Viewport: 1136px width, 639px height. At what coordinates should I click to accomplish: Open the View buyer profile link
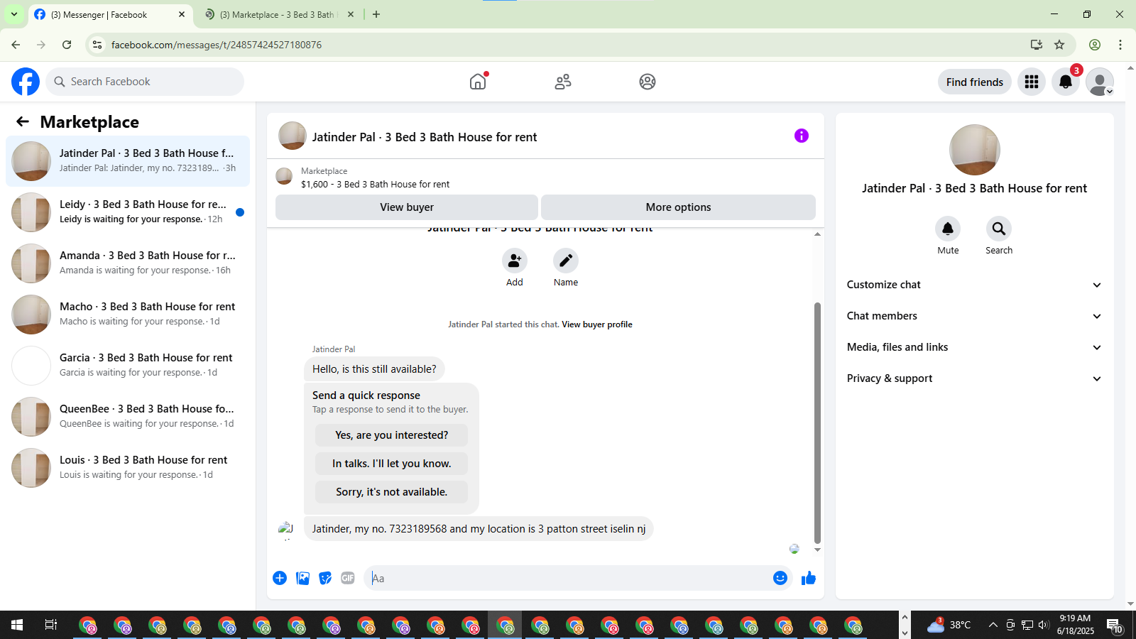click(597, 324)
